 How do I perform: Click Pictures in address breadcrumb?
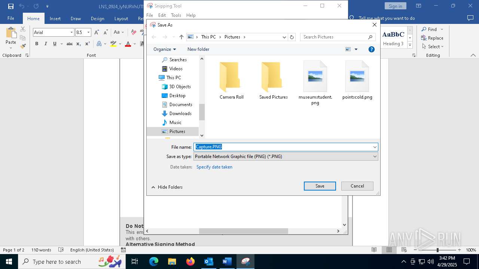click(232, 37)
